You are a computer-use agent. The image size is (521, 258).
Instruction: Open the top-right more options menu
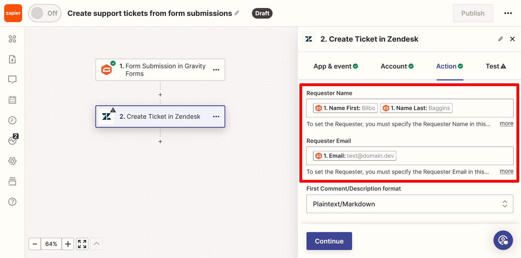tap(508, 13)
